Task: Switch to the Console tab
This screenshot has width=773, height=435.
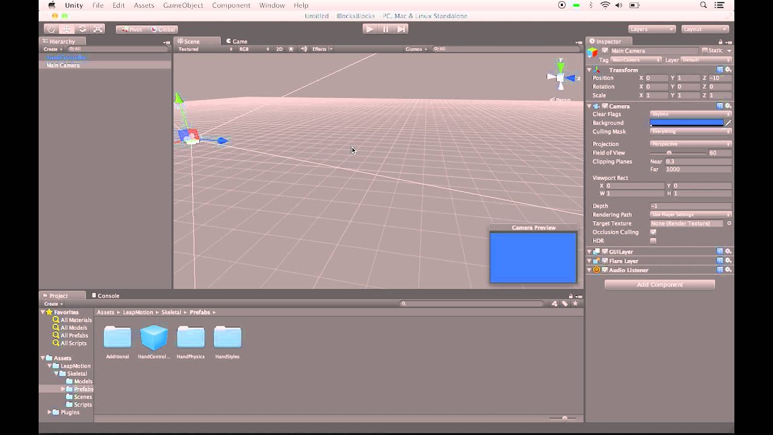Action: click(x=106, y=295)
